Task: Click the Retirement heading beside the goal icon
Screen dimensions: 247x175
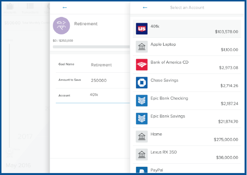Action: [86, 24]
